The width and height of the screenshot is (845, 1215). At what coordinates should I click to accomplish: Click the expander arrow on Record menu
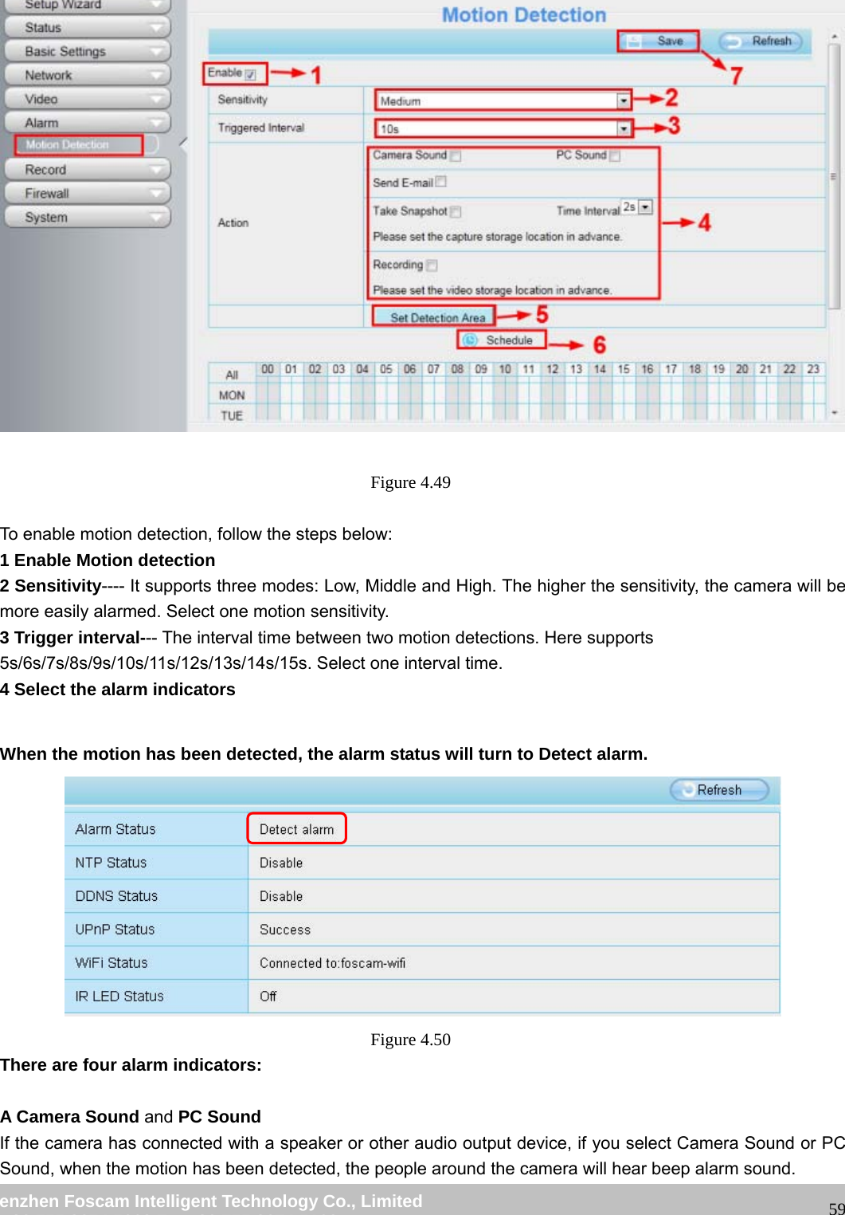pyautogui.click(x=155, y=170)
